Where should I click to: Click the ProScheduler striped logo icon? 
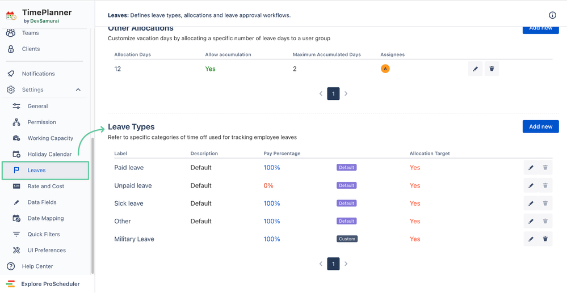10,283
